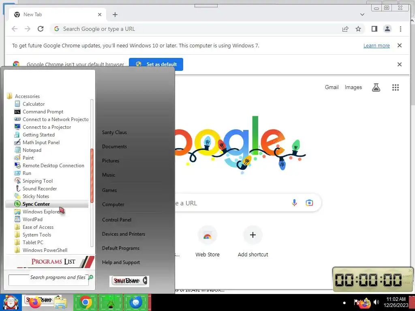Toggle Chrome side panel
415x311 pixels.
click(374, 29)
